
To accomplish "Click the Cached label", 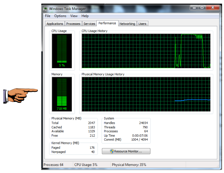I will pyautogui.click(x=57, y=127).
